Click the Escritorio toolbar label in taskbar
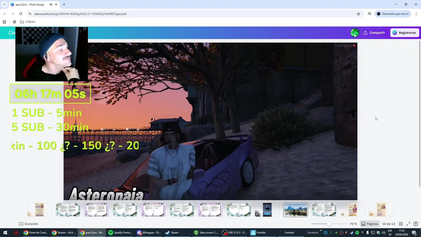The height and width of the screenshot is (237, 421). pyautogui.click(x=313, y=233)
